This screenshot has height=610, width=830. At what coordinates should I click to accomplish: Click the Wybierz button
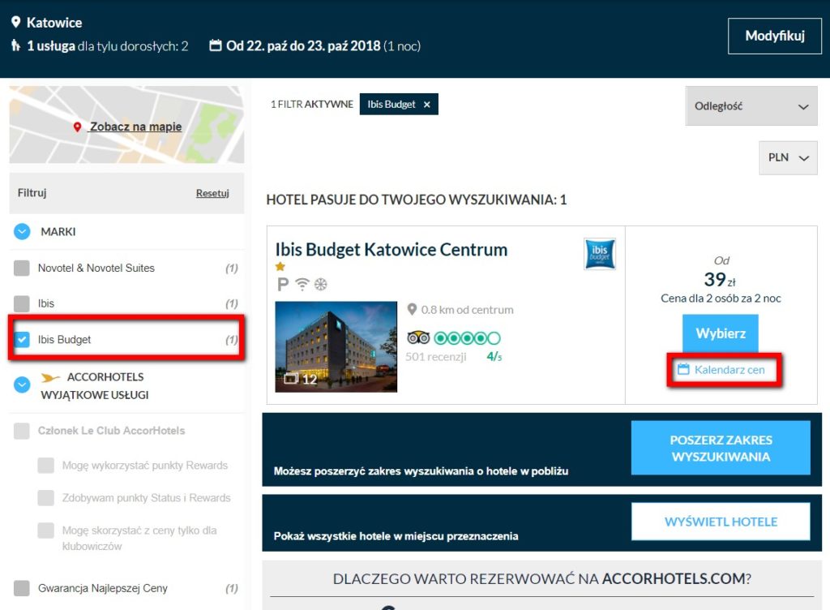(721, 333)
